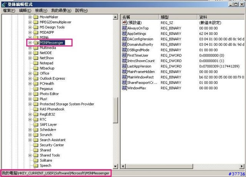Click the RTC folder icon
This screenshot has height=177, width=246.
36,120
